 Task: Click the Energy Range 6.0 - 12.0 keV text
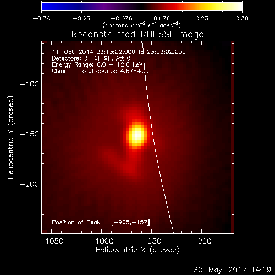97,65
